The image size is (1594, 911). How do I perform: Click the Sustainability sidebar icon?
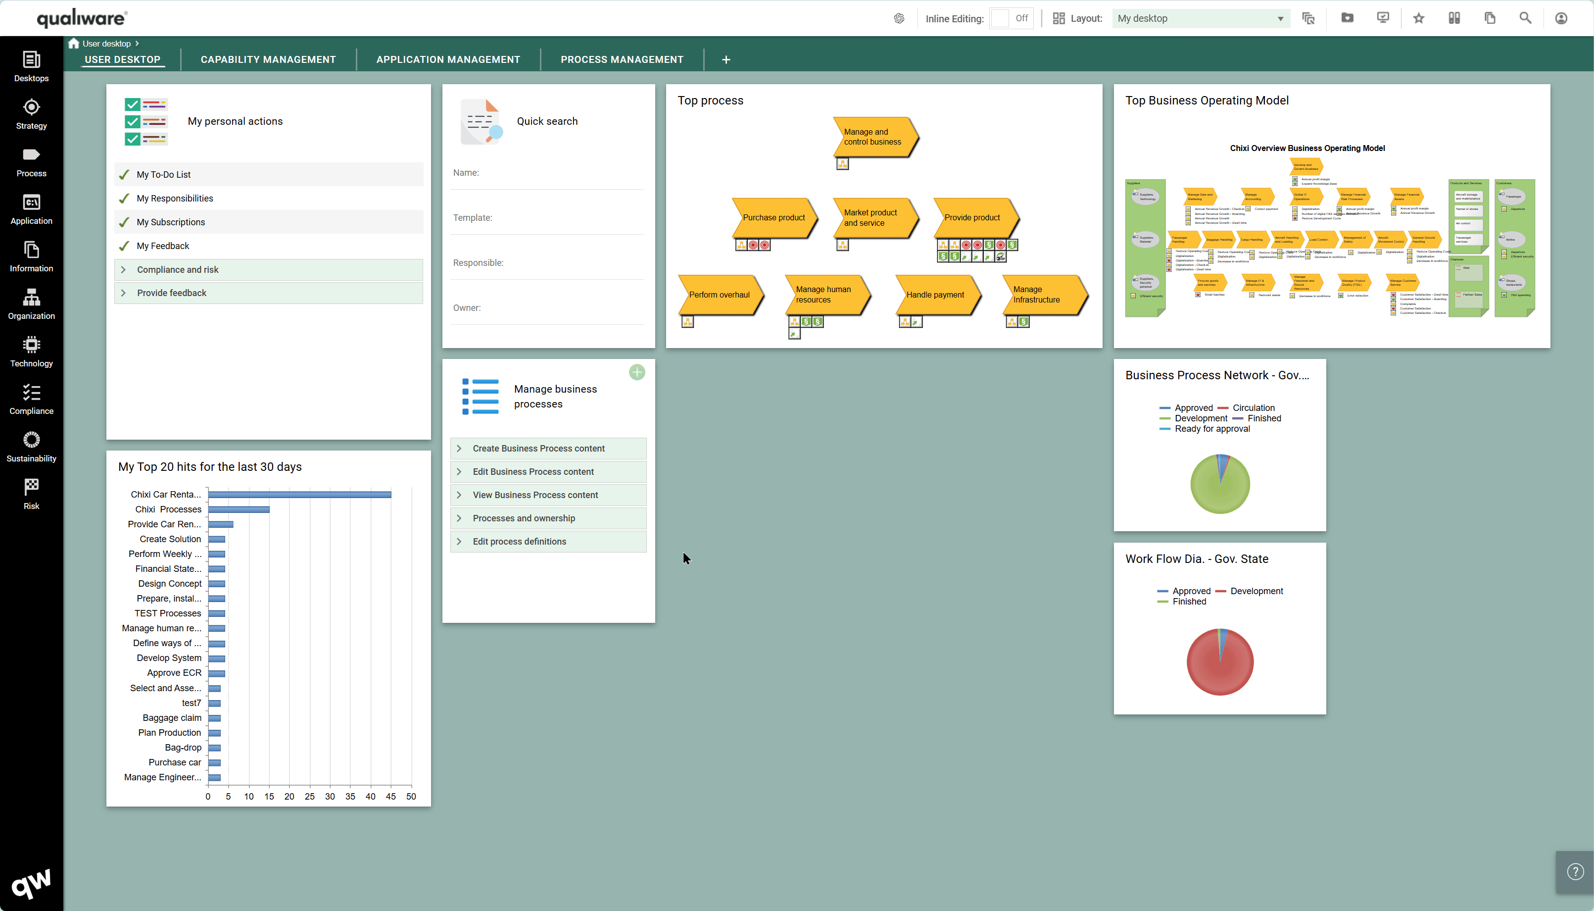[x=31, y=447]
